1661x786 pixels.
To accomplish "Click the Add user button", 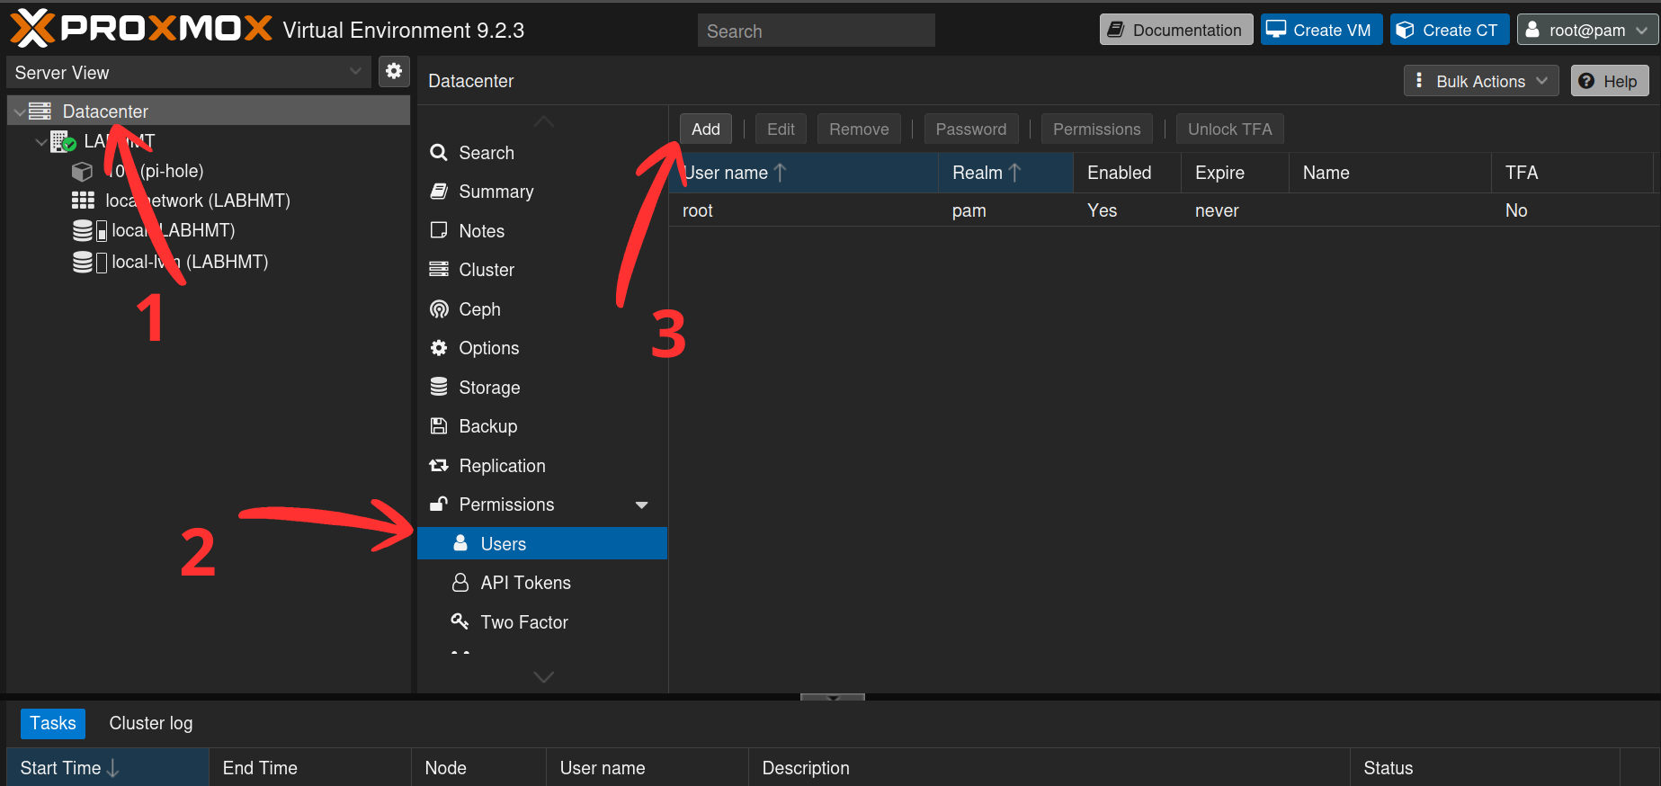I will [705, 129].
